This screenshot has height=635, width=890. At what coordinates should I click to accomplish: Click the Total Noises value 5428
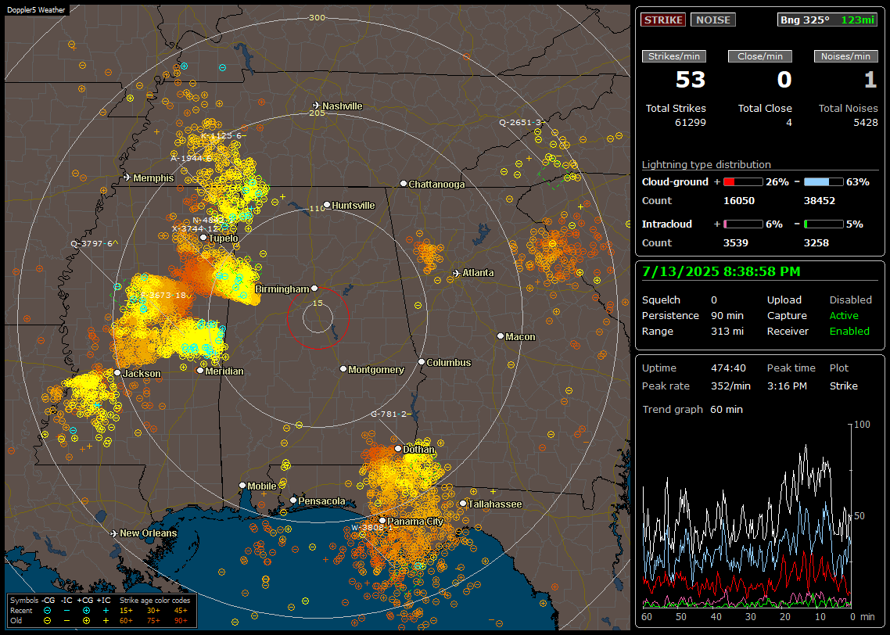click(866, 123)
